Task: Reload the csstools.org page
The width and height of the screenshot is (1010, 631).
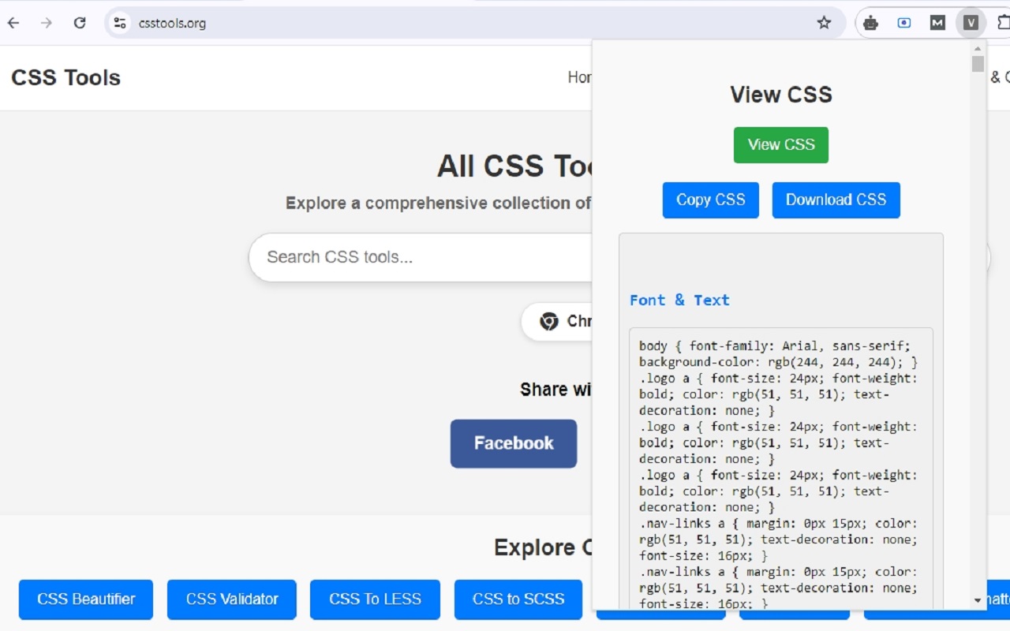Action: pos(80,23)
